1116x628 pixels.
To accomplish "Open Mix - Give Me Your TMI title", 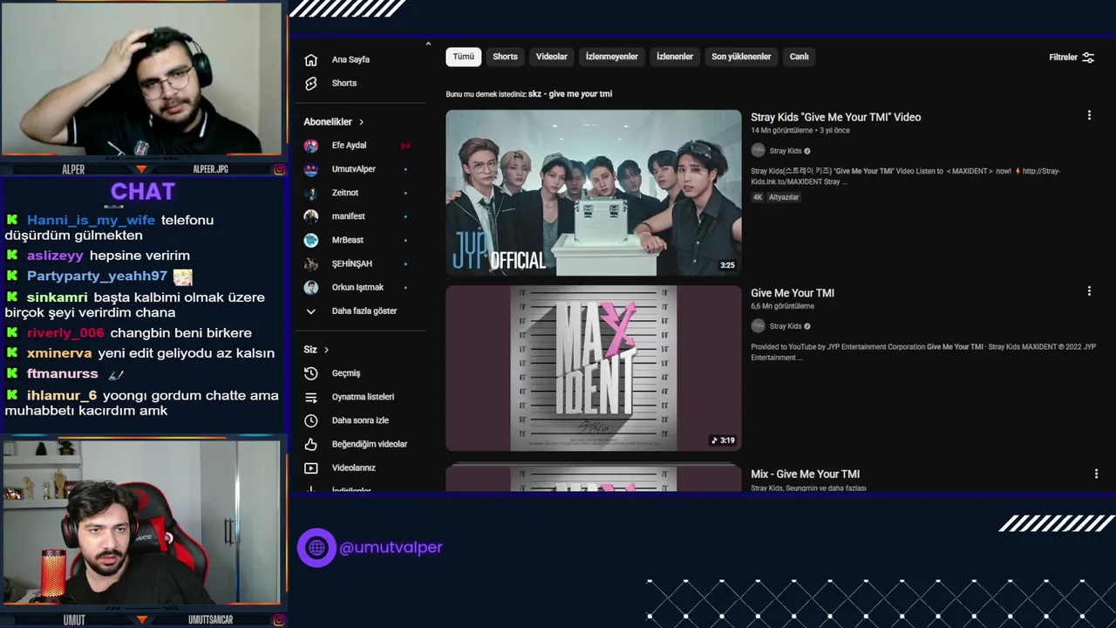I will click(x=805, y=474).
